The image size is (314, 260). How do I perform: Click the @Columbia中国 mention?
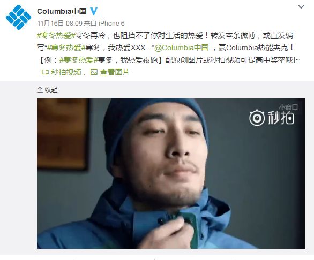click(182, 48)
